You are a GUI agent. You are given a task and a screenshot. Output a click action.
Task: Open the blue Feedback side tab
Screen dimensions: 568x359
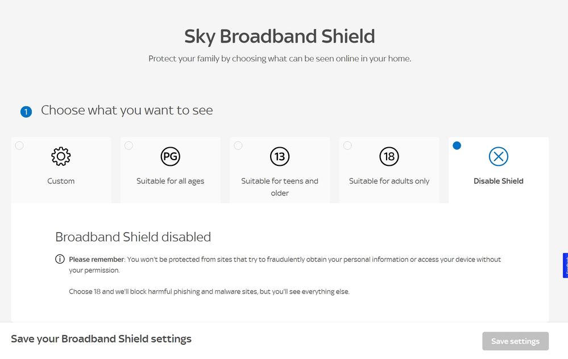pyautogui.click(x=565, y=265)
